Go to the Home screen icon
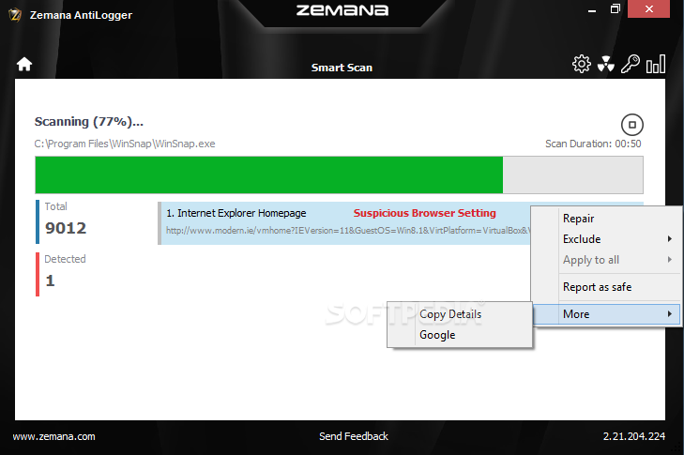Screen dimensions: 684x455 [x=24, y=65]
